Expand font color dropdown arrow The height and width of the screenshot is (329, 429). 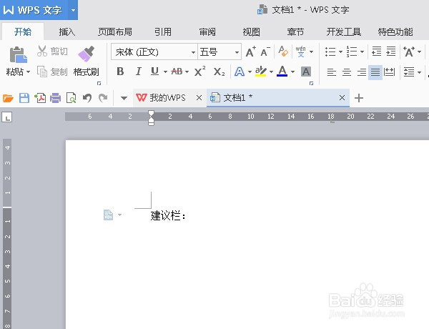click(292, 72)
